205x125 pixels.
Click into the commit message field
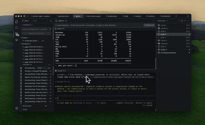pos(36,29)
